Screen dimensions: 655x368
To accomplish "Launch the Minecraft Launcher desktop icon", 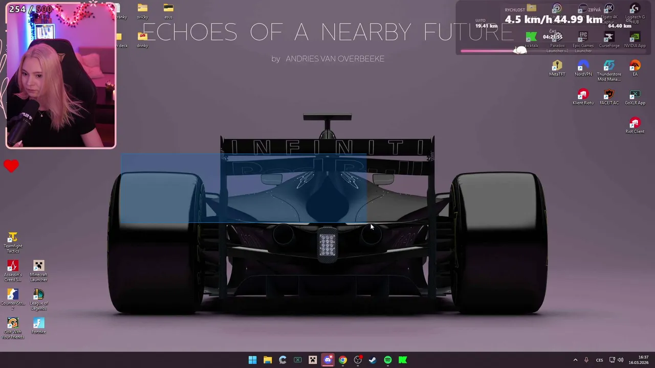I will 38,271.
